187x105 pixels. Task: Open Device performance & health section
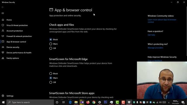(x=19, y=53)
